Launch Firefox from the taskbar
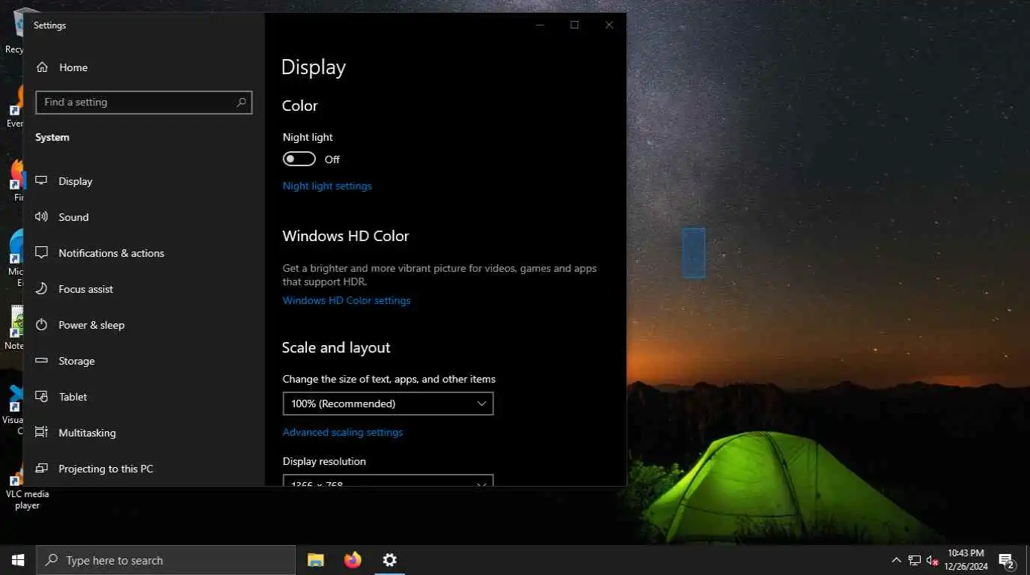Viewport: 1030px width, 575px height. click(x=353, y=560)
